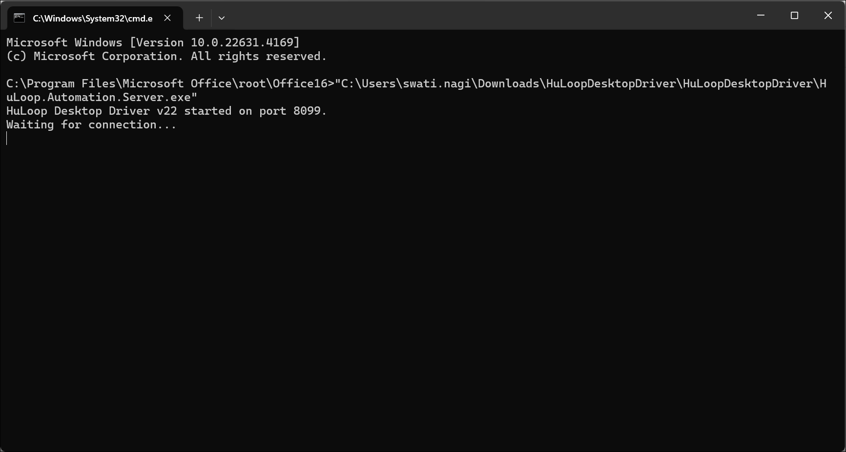Expand the new tab profile selector arrow
Screen dimensions: 846x452
click(221, 18)
